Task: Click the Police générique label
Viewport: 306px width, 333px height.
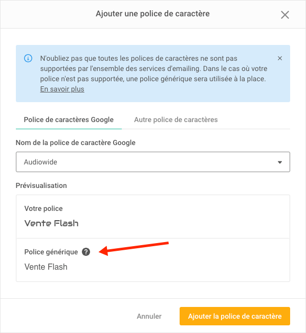Action: tap(51, 252)
